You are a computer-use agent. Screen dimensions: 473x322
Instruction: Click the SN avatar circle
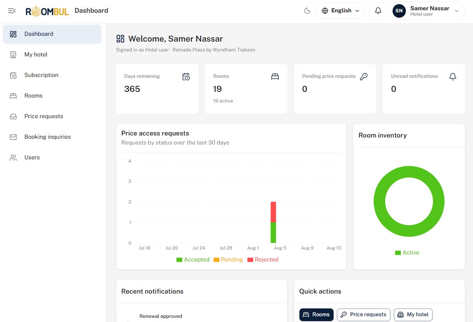tap(399, 11)
